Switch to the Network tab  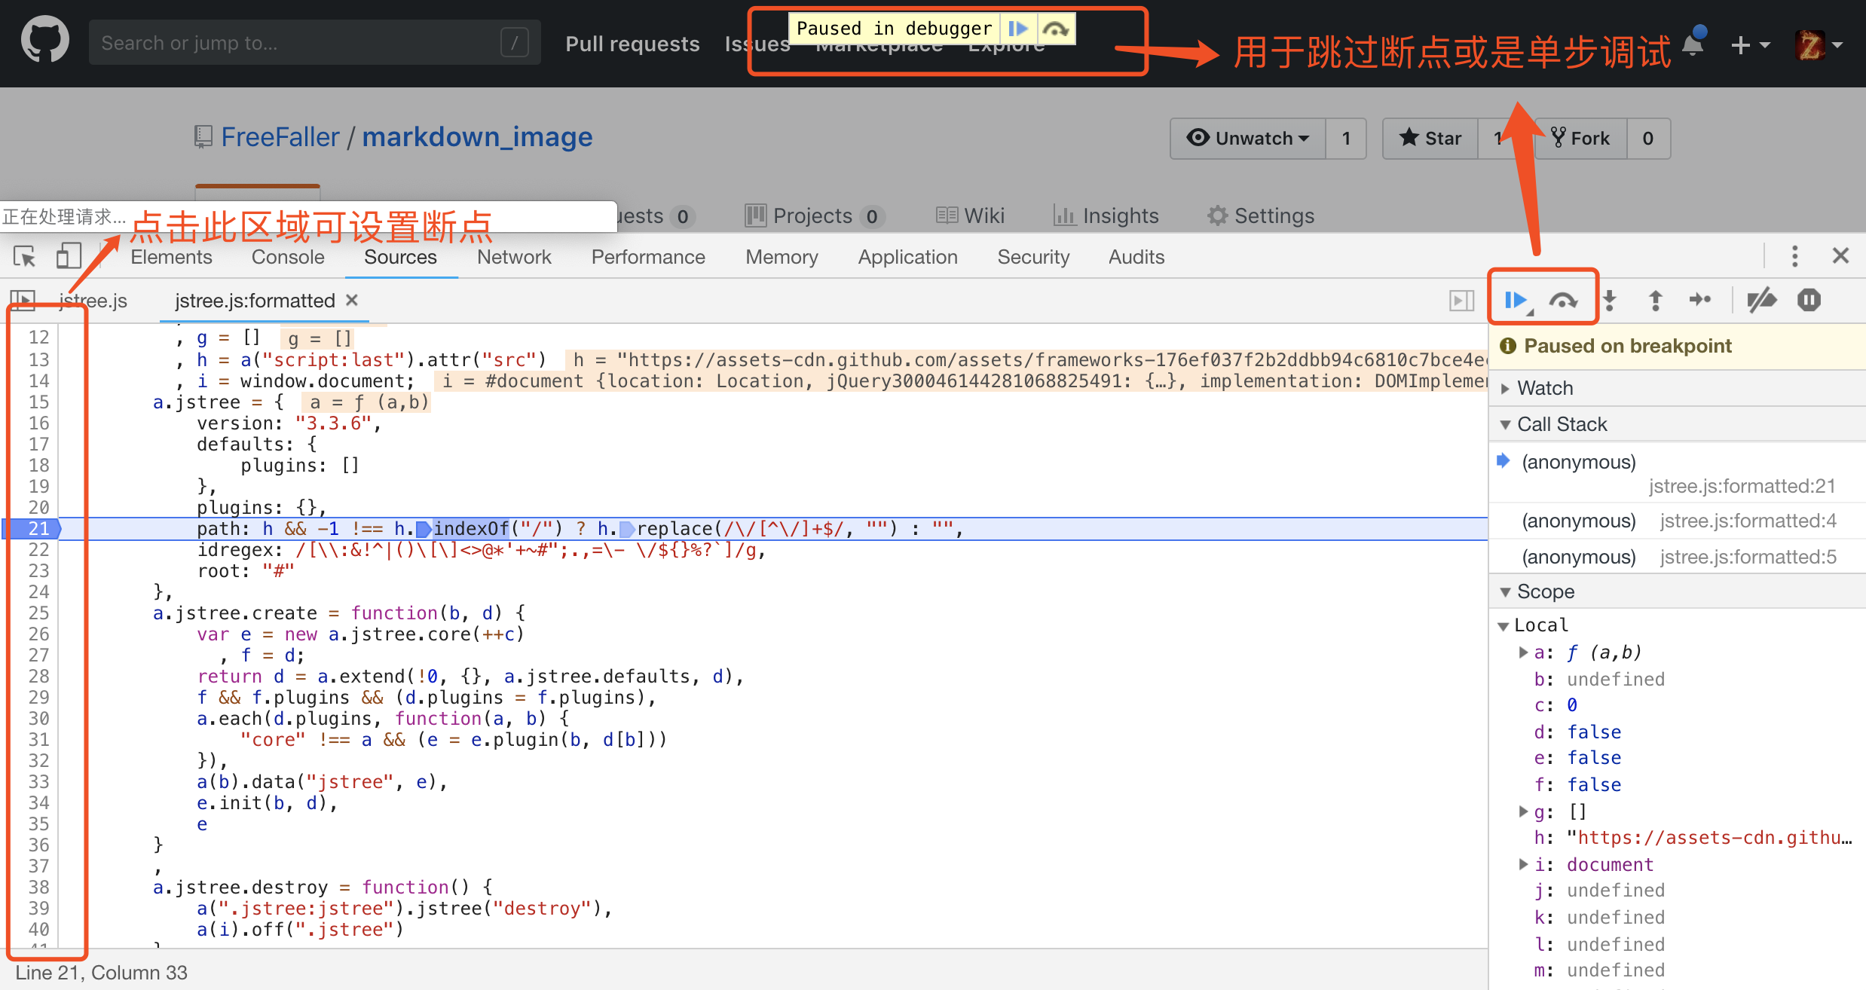click(514, 257)
